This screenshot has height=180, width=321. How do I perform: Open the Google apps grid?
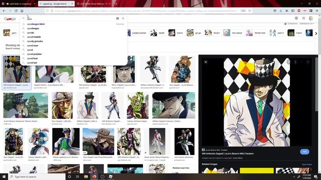[303, 18]
